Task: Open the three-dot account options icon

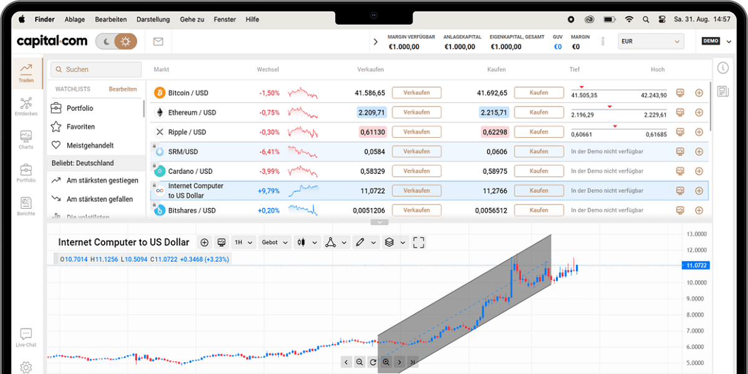Action: point(603,42)
